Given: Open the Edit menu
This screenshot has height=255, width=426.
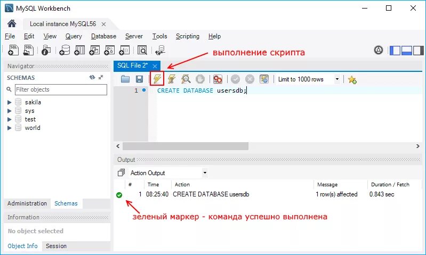Looking at the screenshot, I should click(x=29, y=36).
